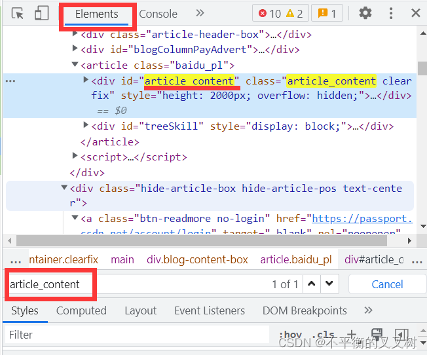
Task: Click the row actions ellipsis beside selected node
Action: pyautogui.click(x=10, y=81)
